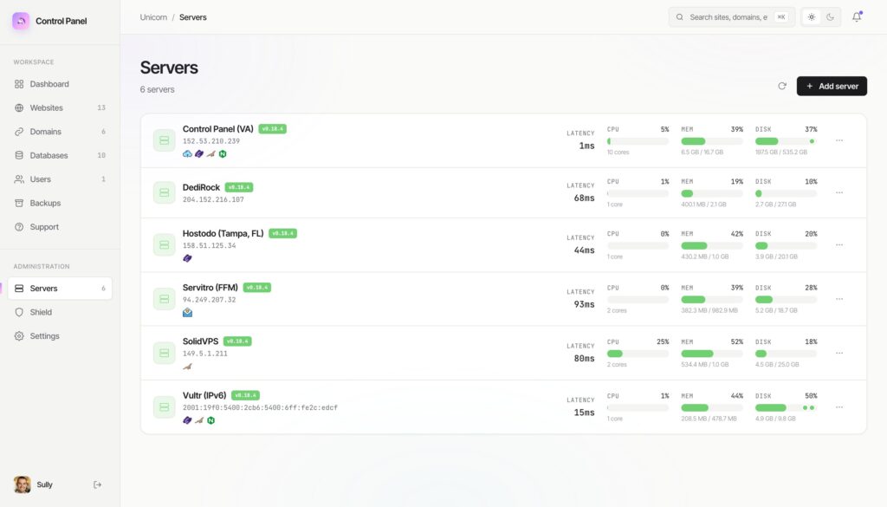This screenshot has width=887, height=507.
Task: Click the Add server button
Action: point(832,86)
